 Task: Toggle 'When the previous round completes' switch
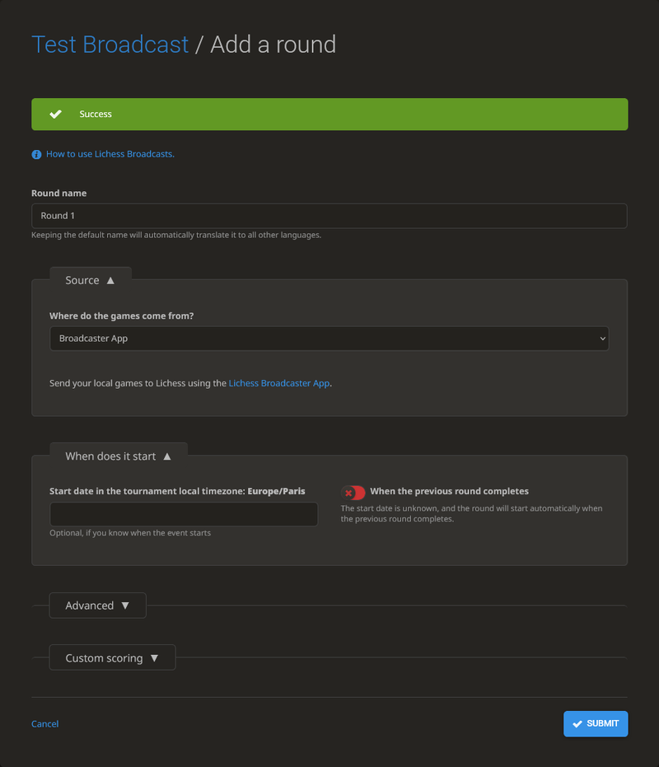coord(353,493)
